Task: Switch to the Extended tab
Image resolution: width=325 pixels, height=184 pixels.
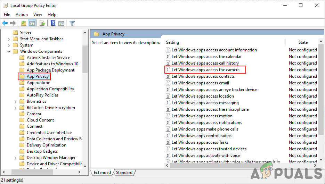Action: (102, 173)
